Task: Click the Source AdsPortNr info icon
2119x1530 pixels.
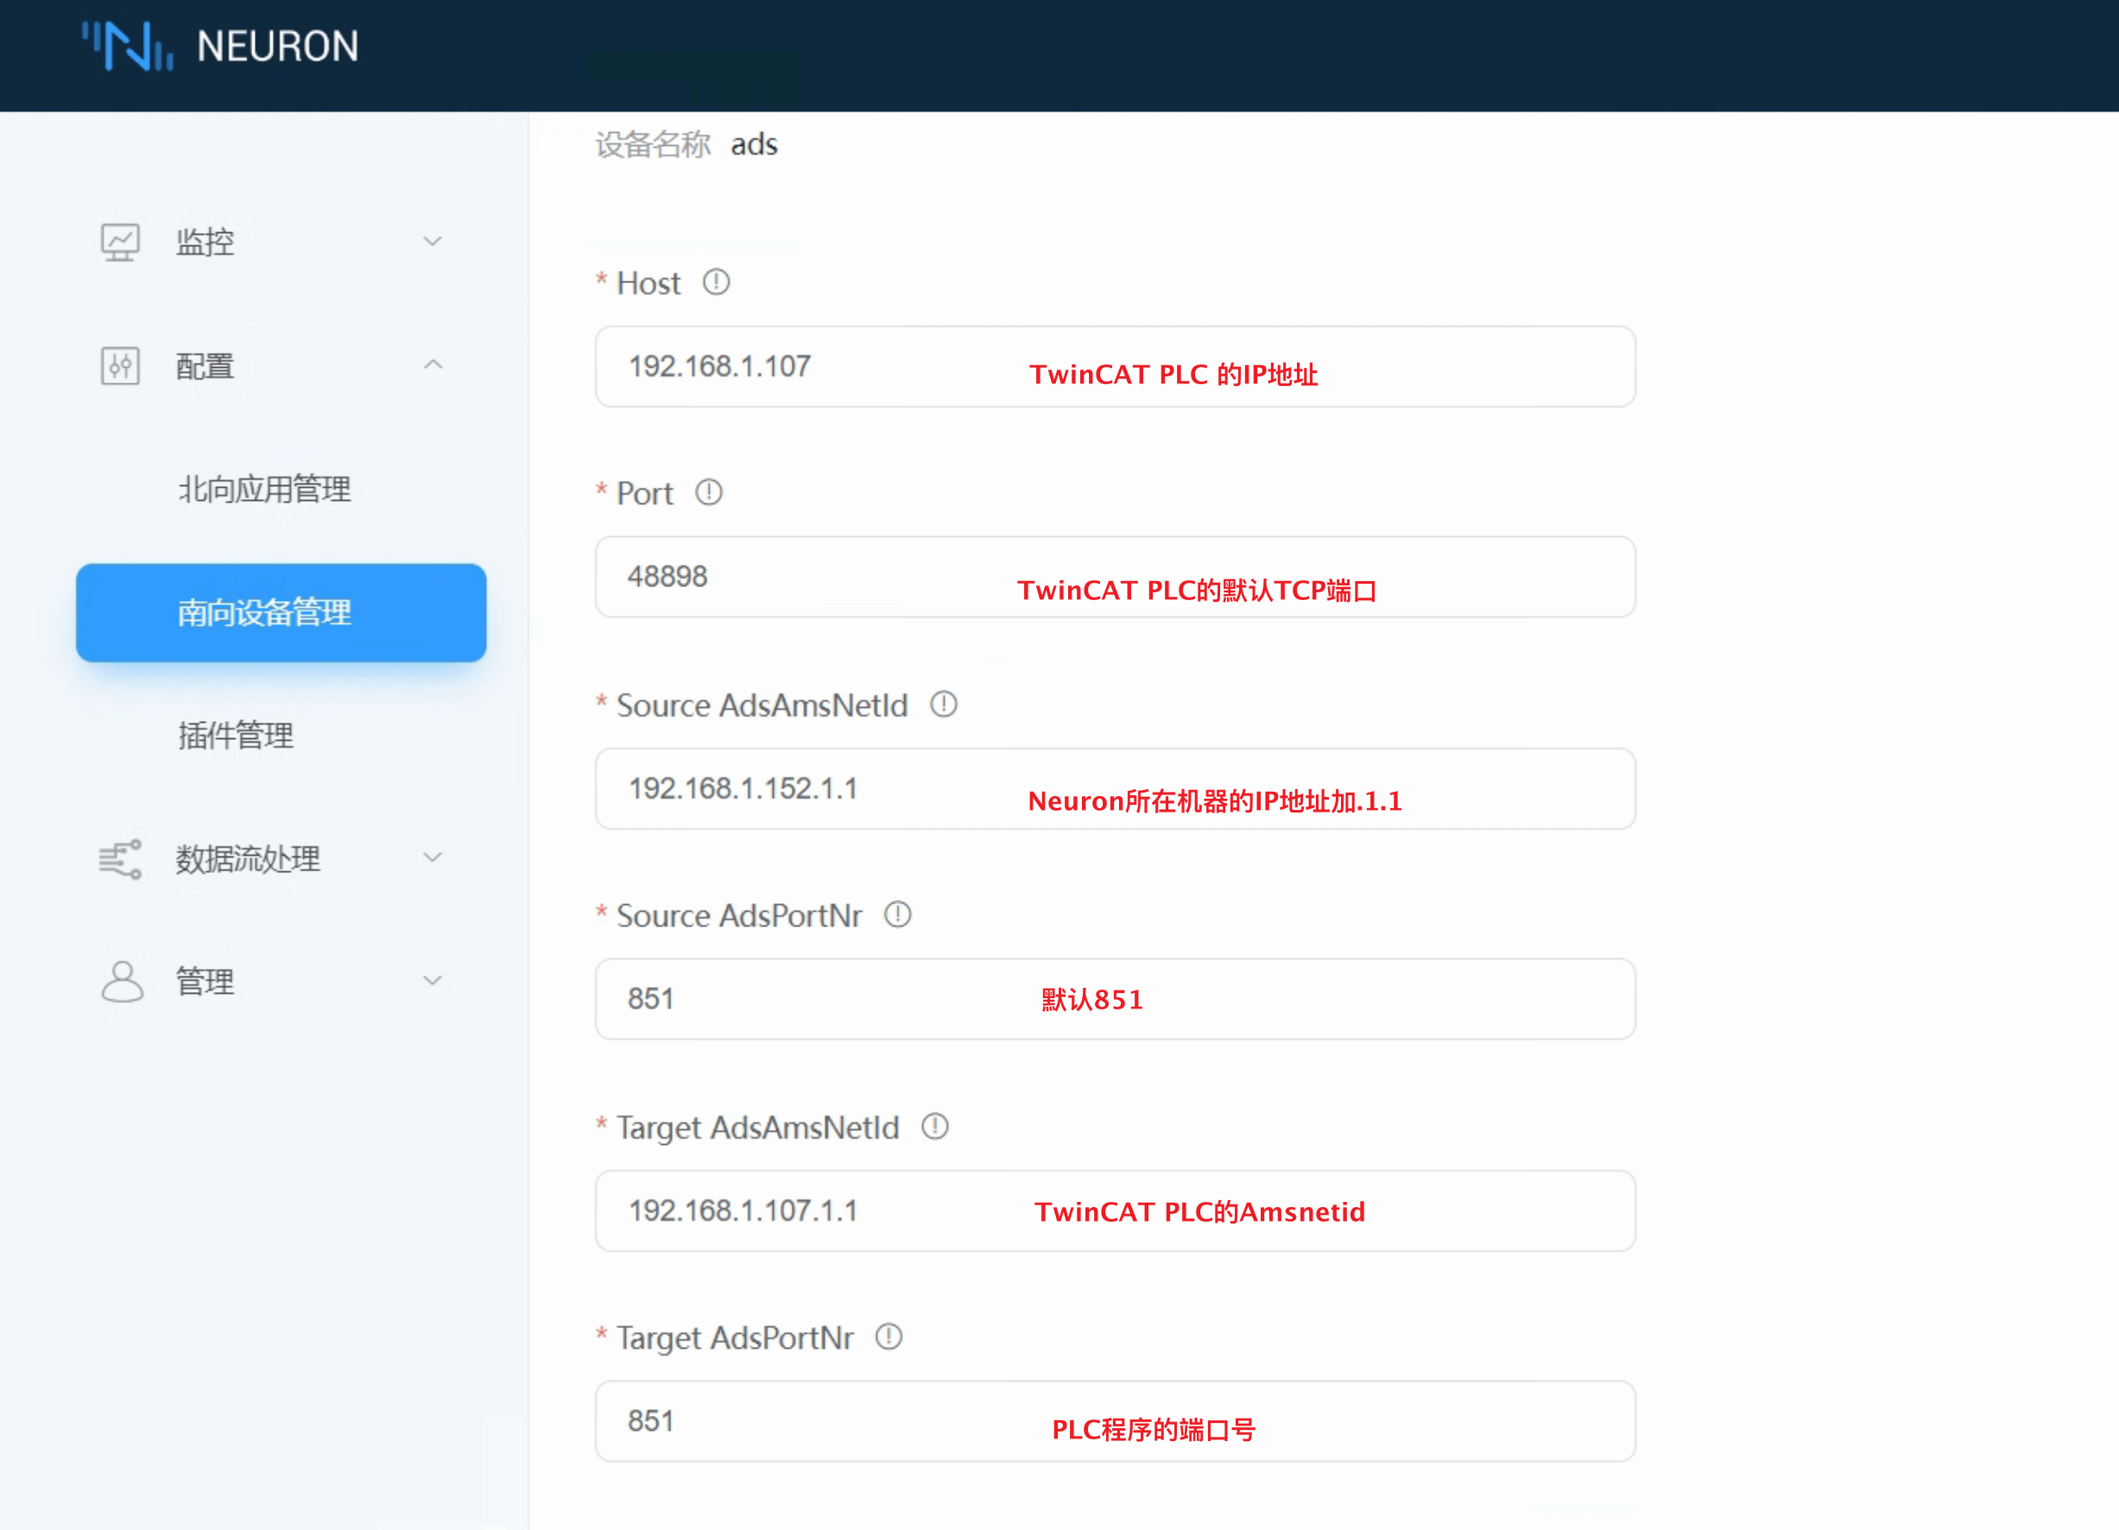Action: (x=897, y=914)
